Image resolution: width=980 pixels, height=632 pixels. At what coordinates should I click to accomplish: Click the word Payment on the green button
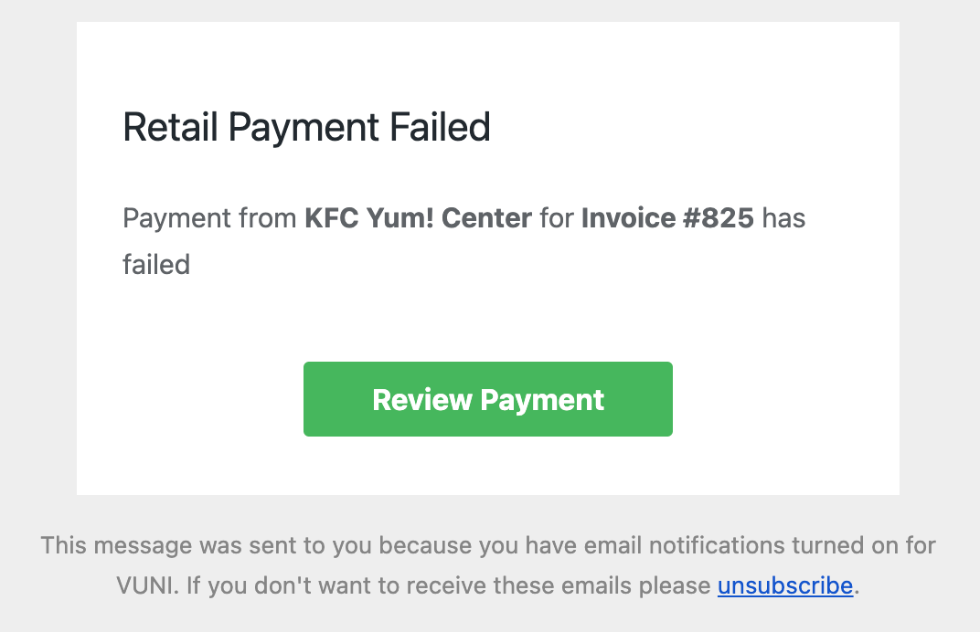(542, 400)
